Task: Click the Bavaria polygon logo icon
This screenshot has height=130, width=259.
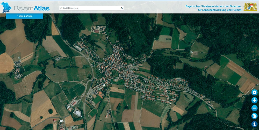Action: pos(6,7)
